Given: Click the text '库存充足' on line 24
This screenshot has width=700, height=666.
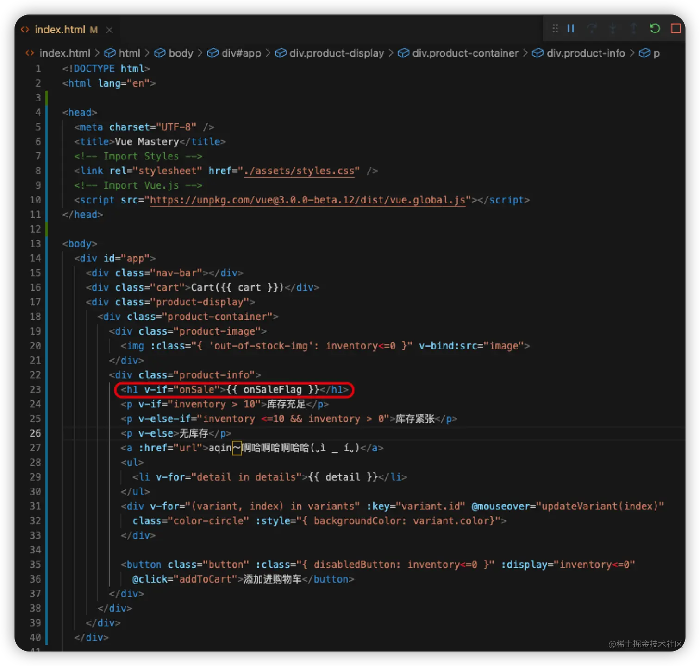Looking at the screenshot, I should 286,404.
